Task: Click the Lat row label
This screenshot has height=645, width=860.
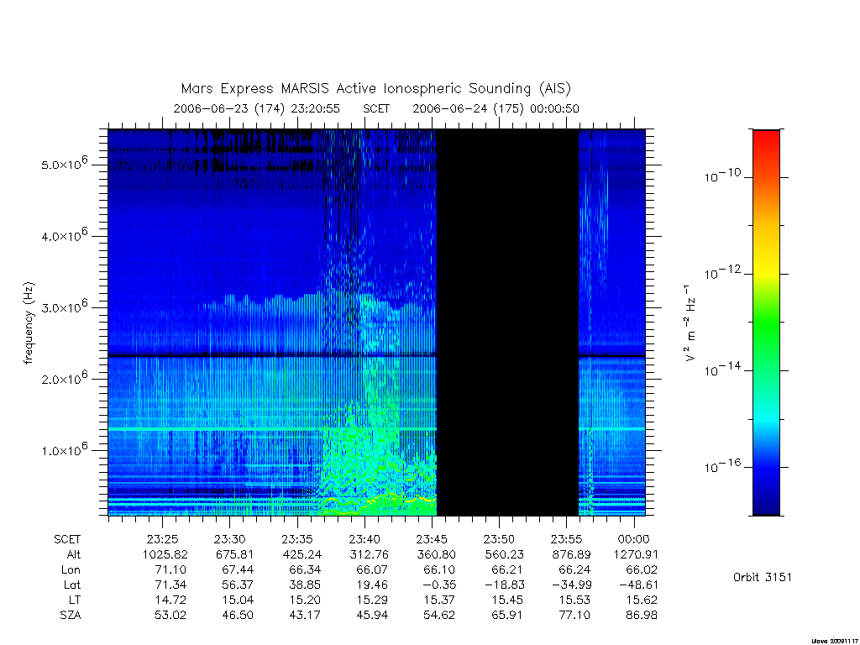Action: [72, 585]
